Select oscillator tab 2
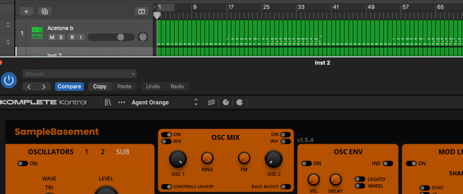The height and width of the screenshot is (194, 463). coord(102,152)
